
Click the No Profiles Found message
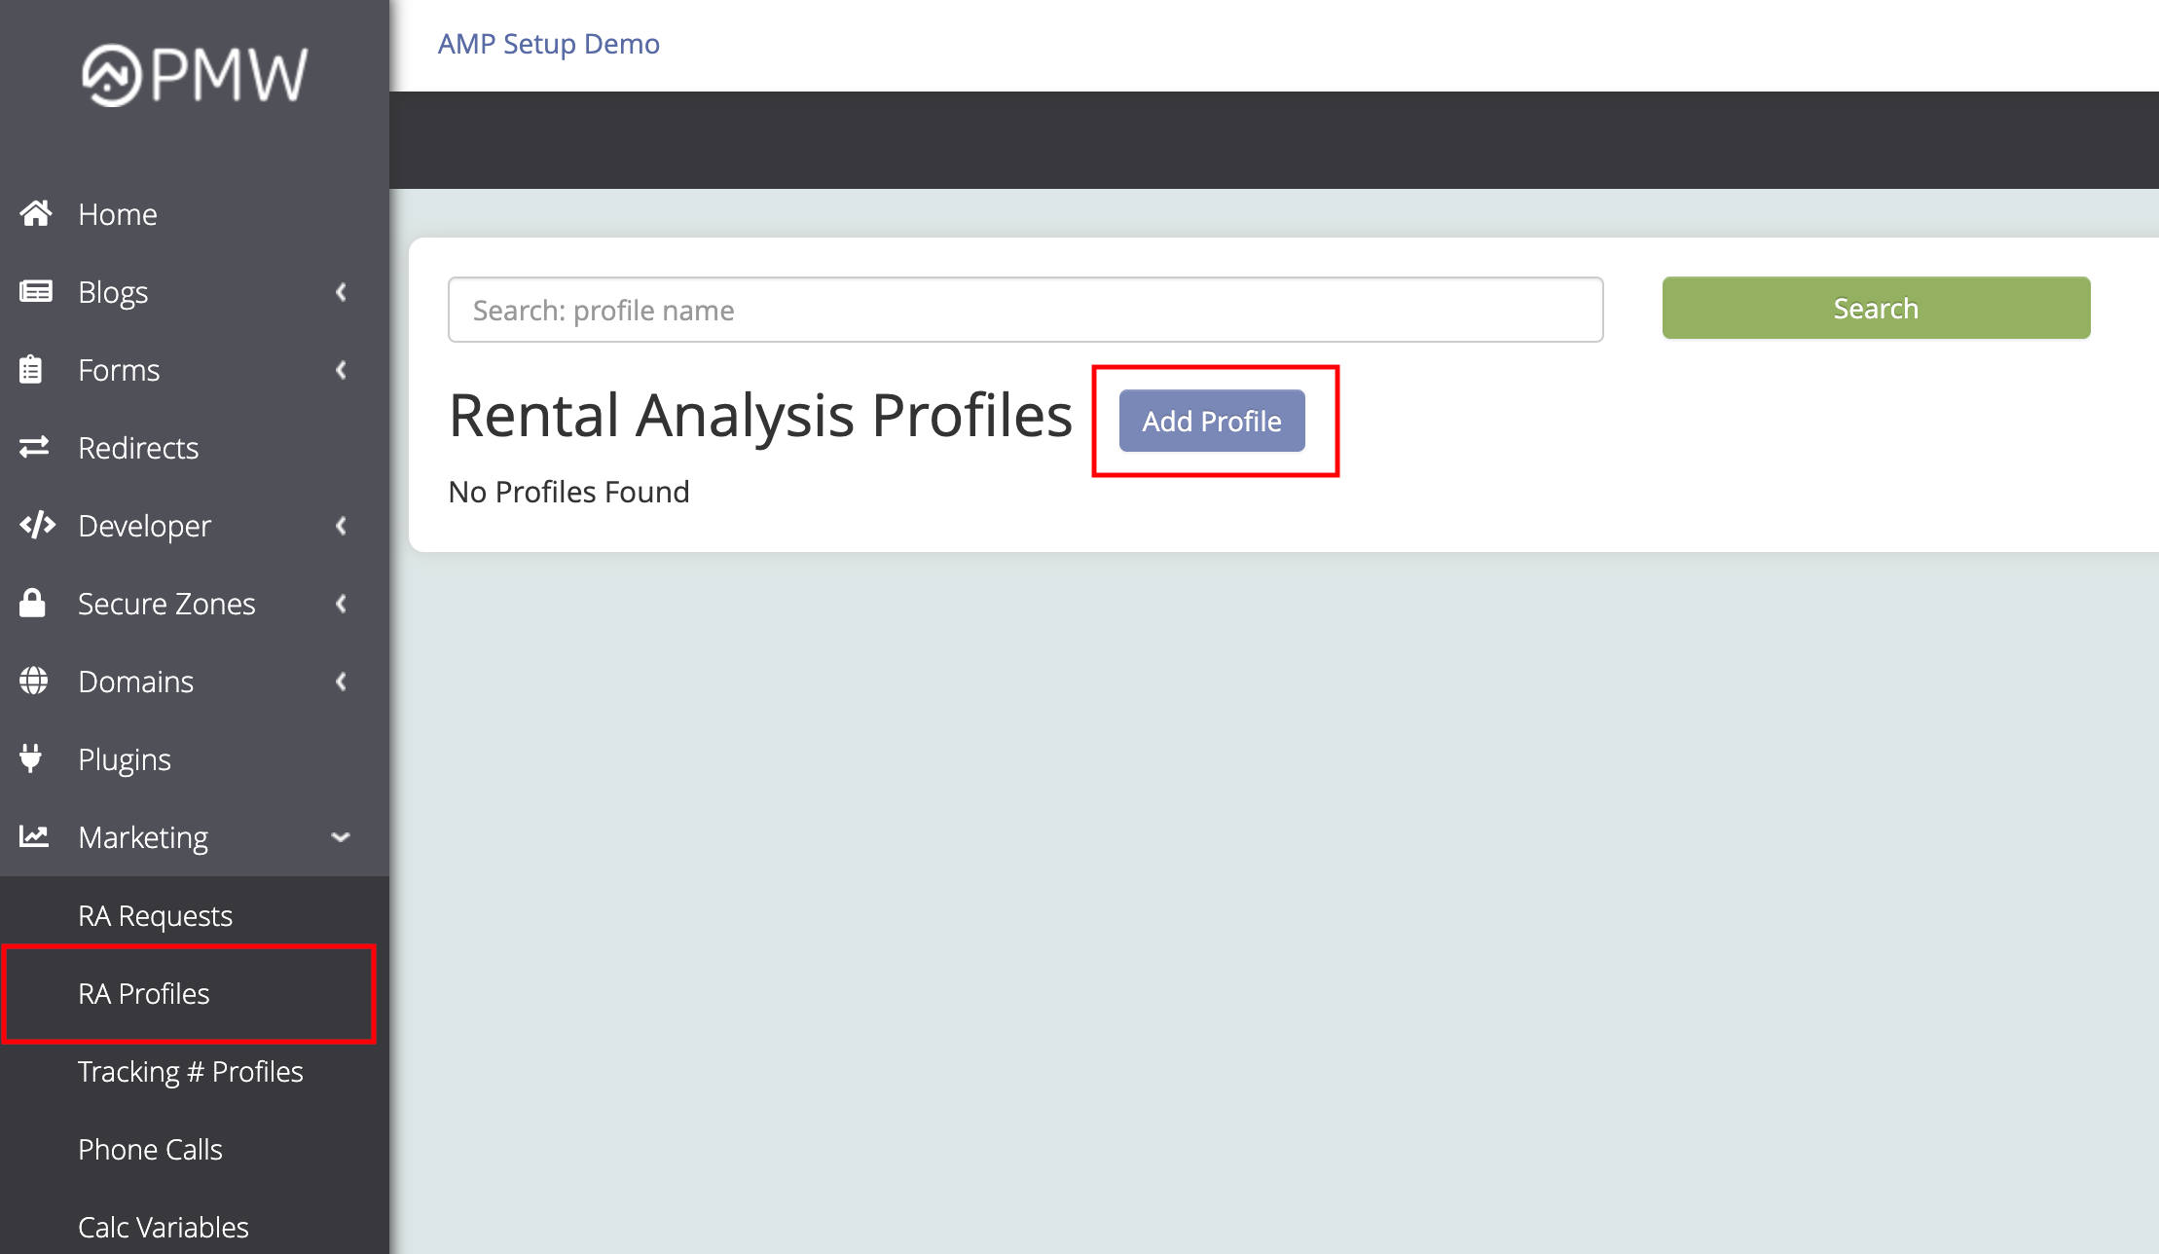point(569,492)
